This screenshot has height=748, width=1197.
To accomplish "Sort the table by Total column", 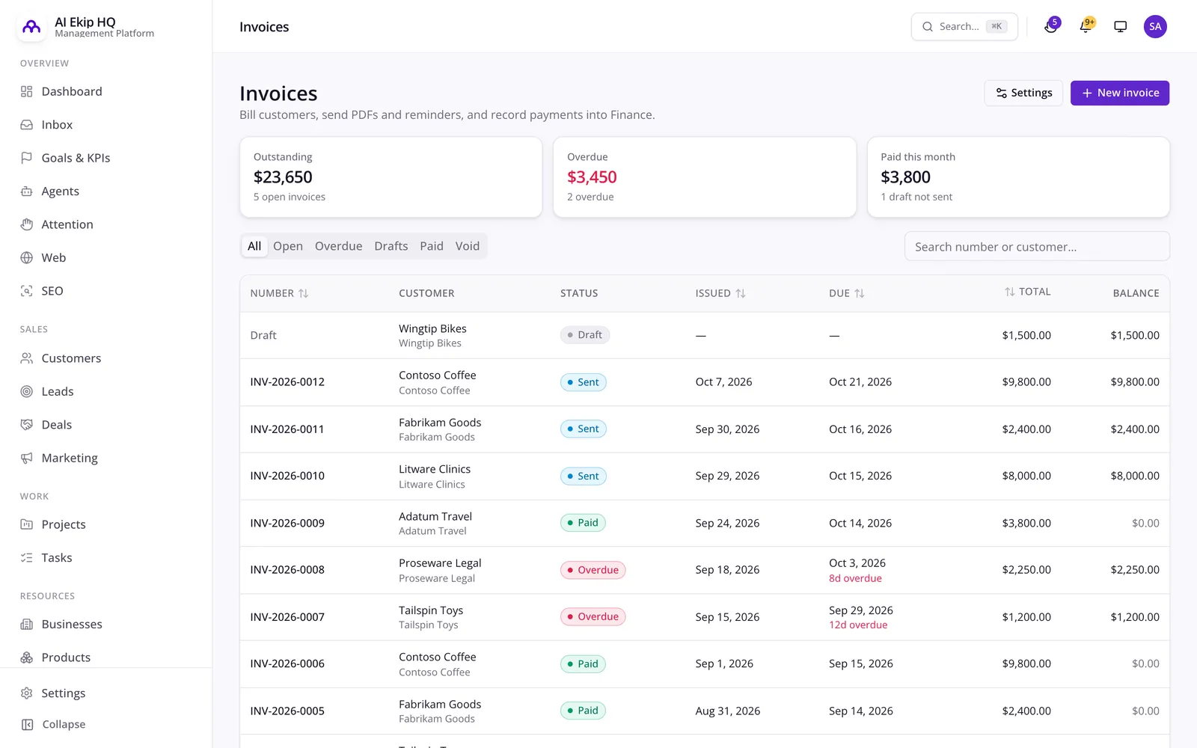I will coord(1027,292).
